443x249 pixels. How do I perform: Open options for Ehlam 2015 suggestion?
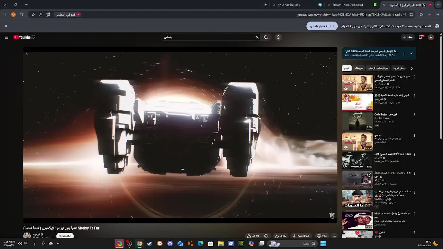415,96
